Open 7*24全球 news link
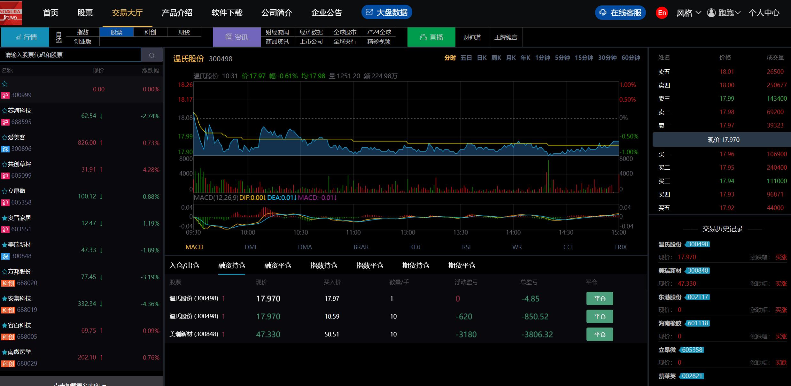The image size is (791, 386). point(379,32)
